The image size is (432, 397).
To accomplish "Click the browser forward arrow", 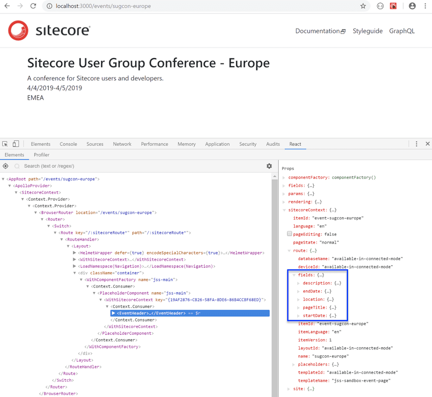I will [x=20, y=6].
